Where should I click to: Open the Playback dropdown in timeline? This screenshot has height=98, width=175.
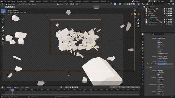point(9,87)
